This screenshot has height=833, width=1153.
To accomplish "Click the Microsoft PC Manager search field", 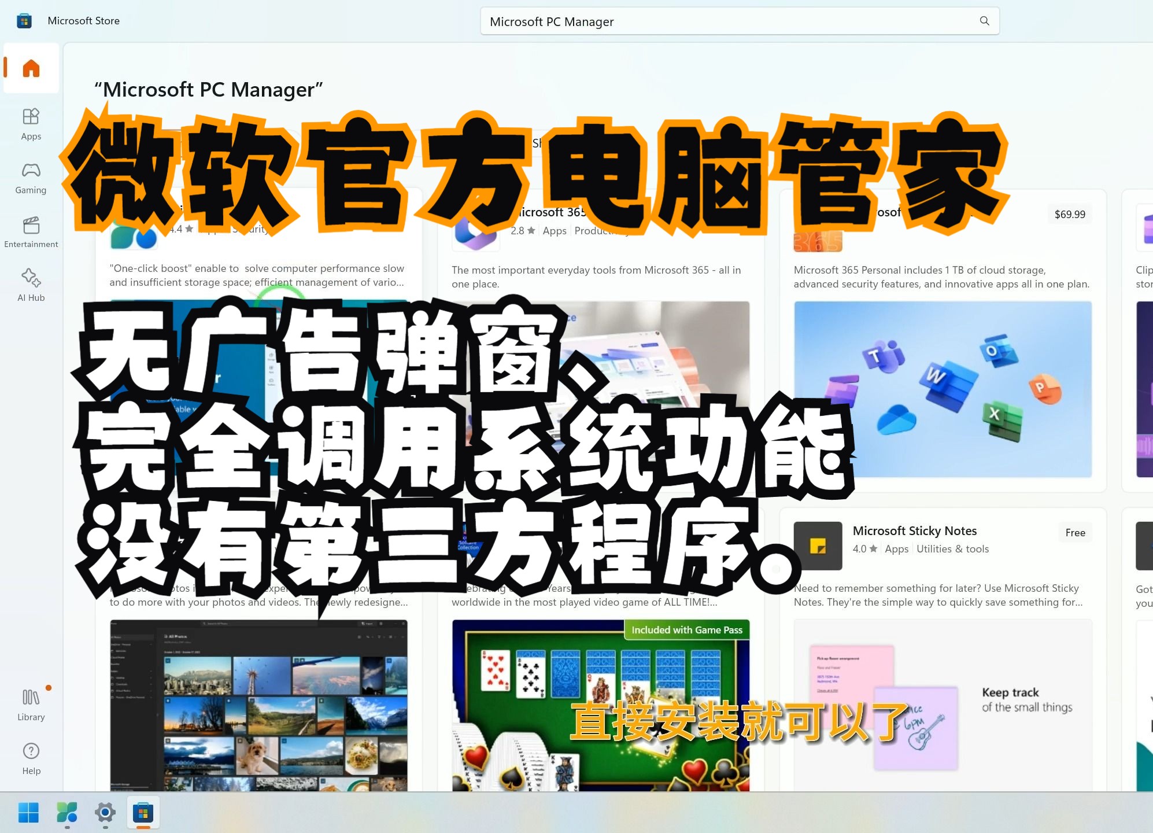I will pyautogui.click(x=740, y=21).
